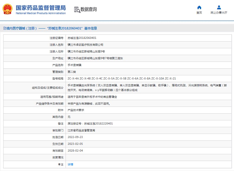Click the 注 marker icon in last row
This screenshot has width=234, height=171.
[59, 164]
